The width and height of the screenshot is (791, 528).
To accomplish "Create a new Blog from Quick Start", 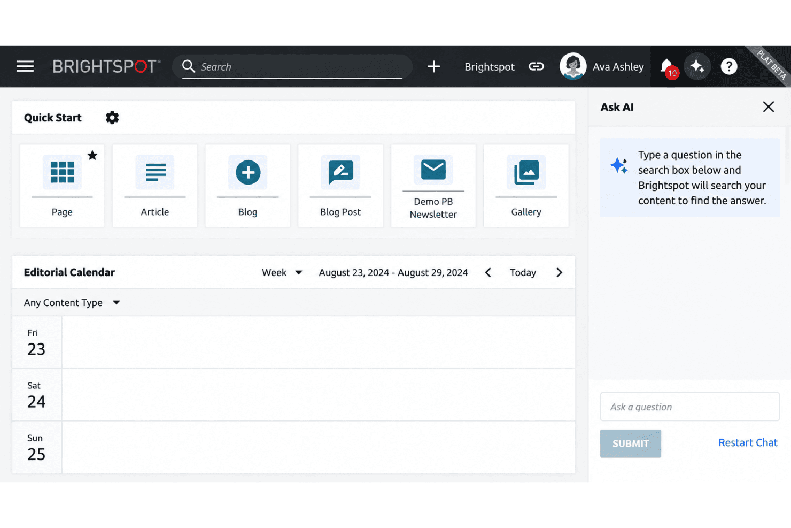I will 247,186.
